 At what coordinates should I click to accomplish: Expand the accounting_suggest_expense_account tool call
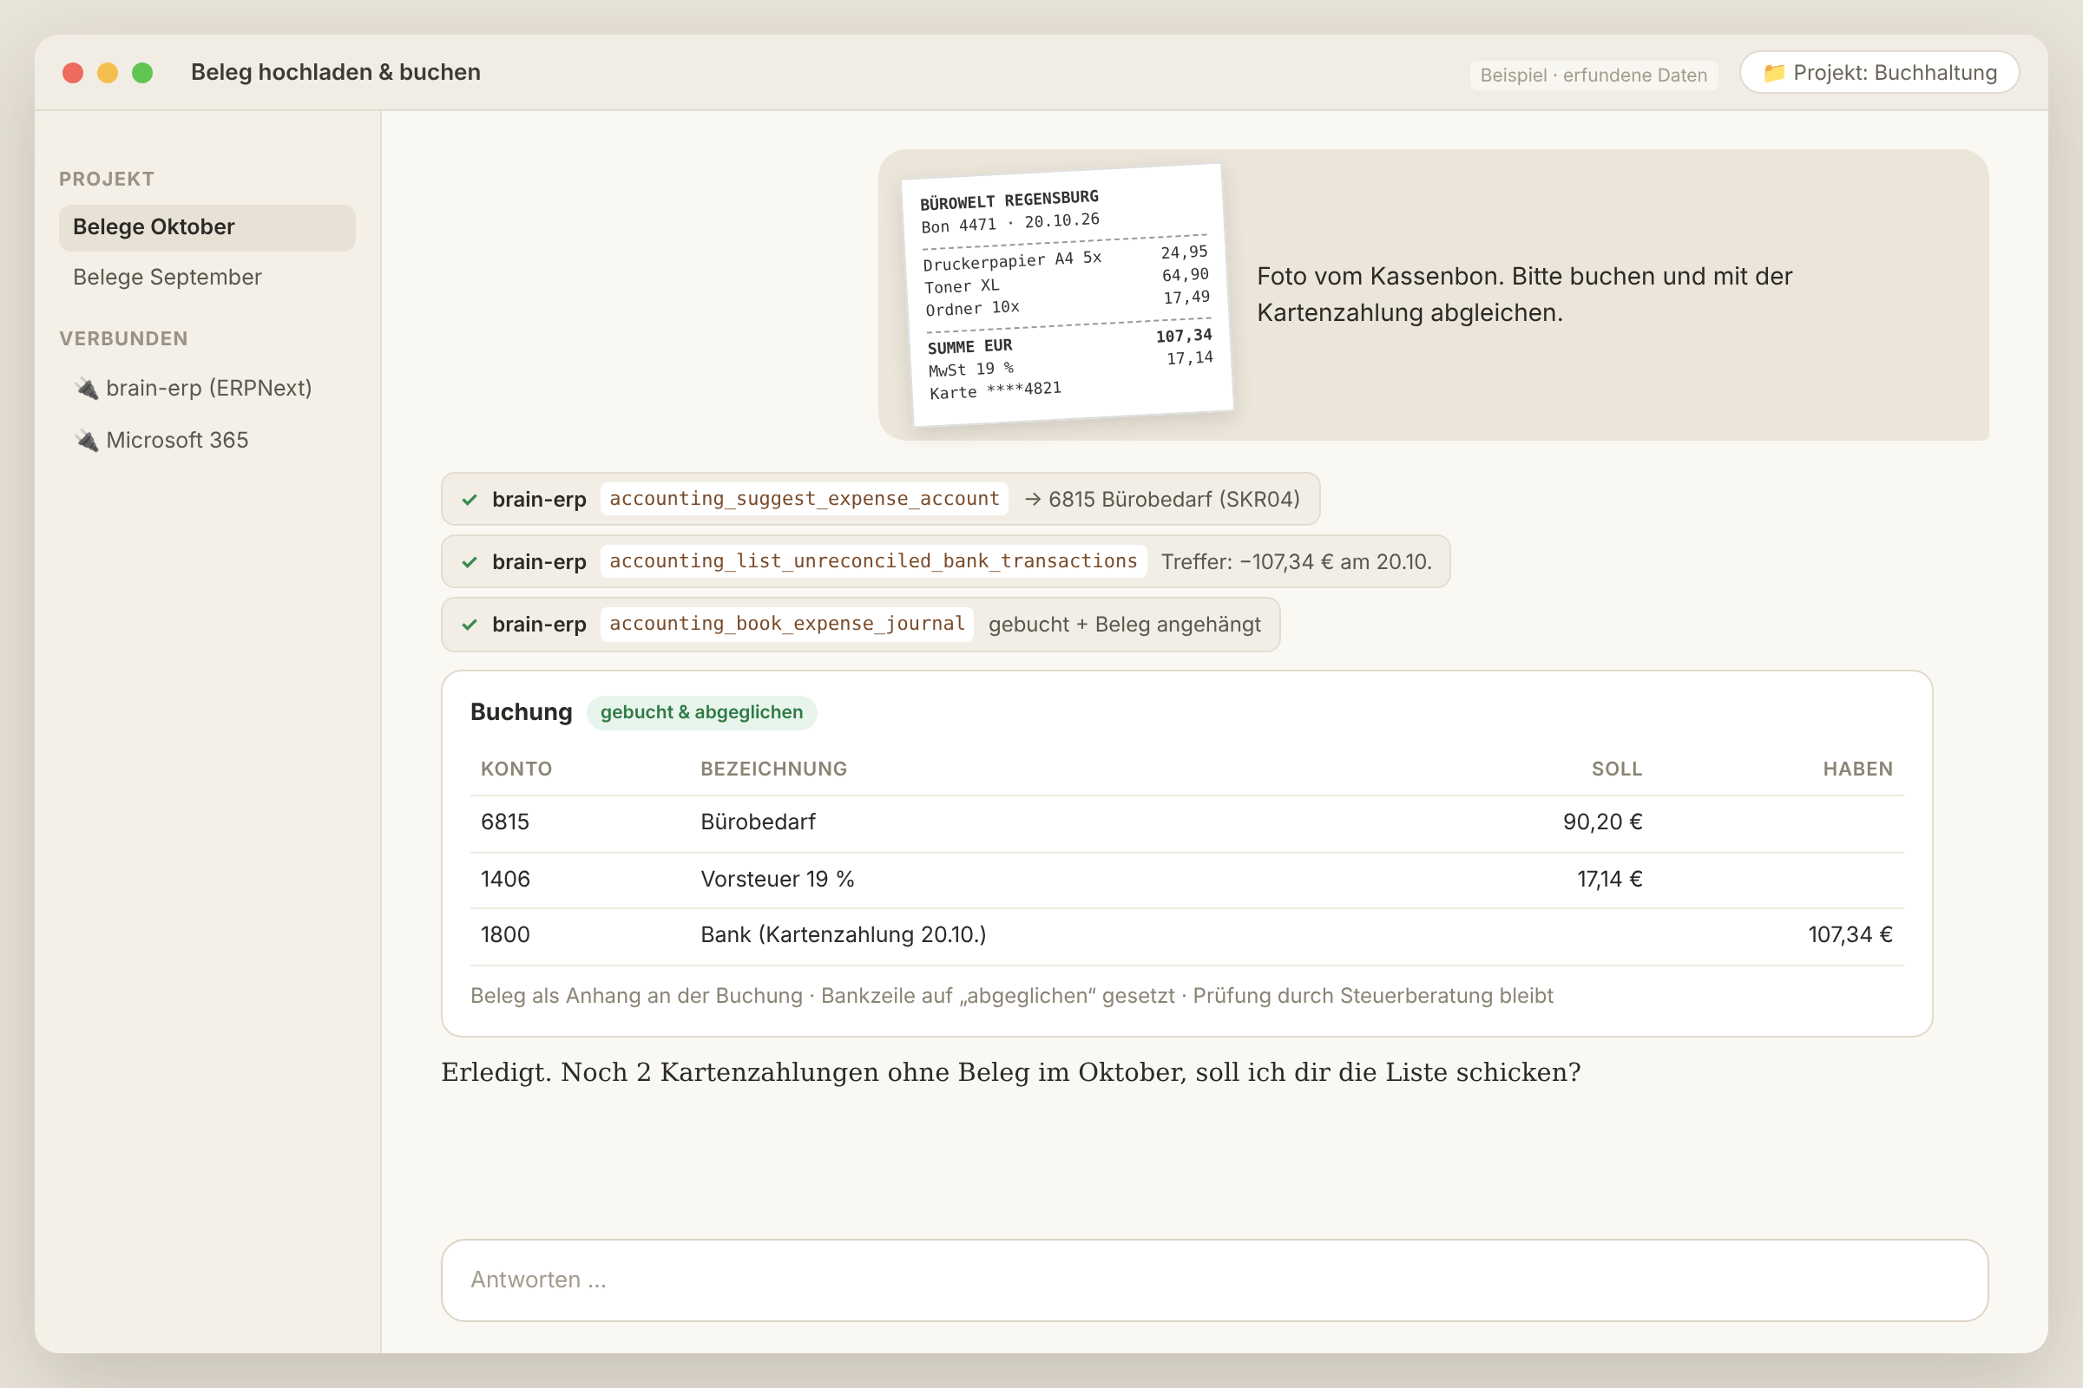tap(880, 500)
